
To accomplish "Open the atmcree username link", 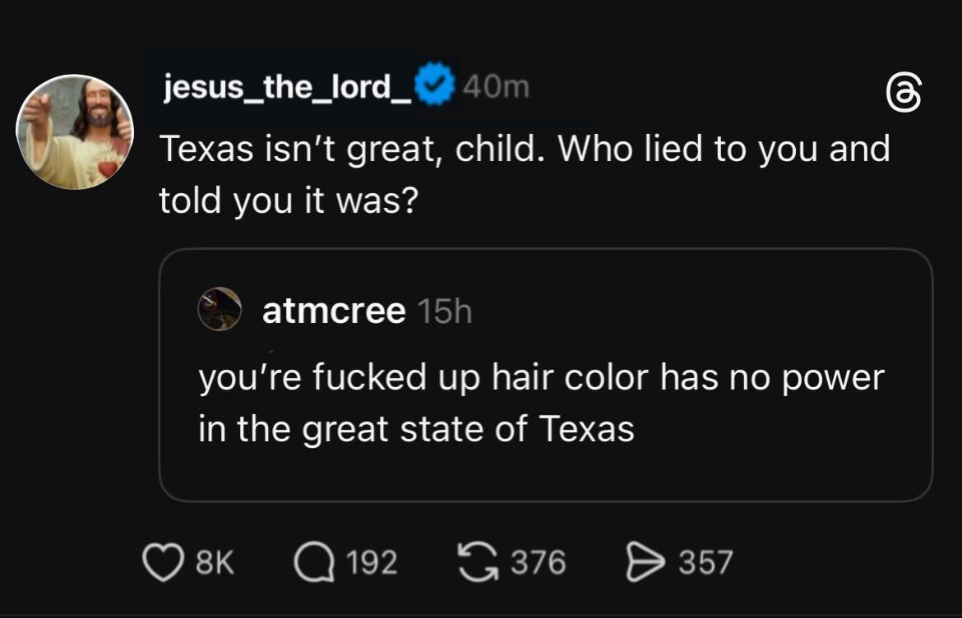I will tap(333, 311).
